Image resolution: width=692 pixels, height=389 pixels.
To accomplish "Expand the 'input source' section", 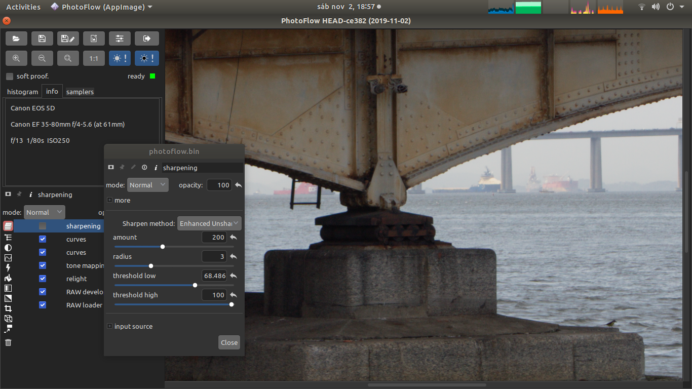I will click(x=110, y=326).
